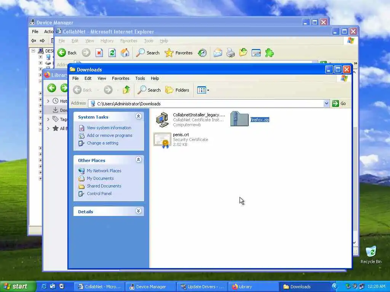Open the Recycle Bin desktop icon
The image size is (390, 292).
[371, 254]
